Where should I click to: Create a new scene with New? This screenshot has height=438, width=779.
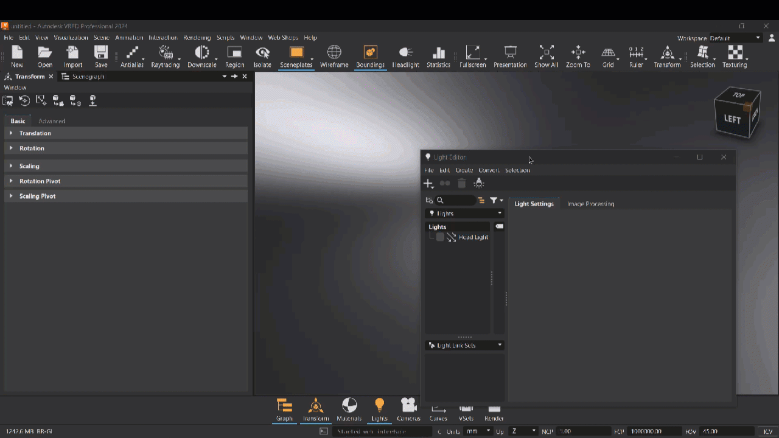tap(17, 57)
